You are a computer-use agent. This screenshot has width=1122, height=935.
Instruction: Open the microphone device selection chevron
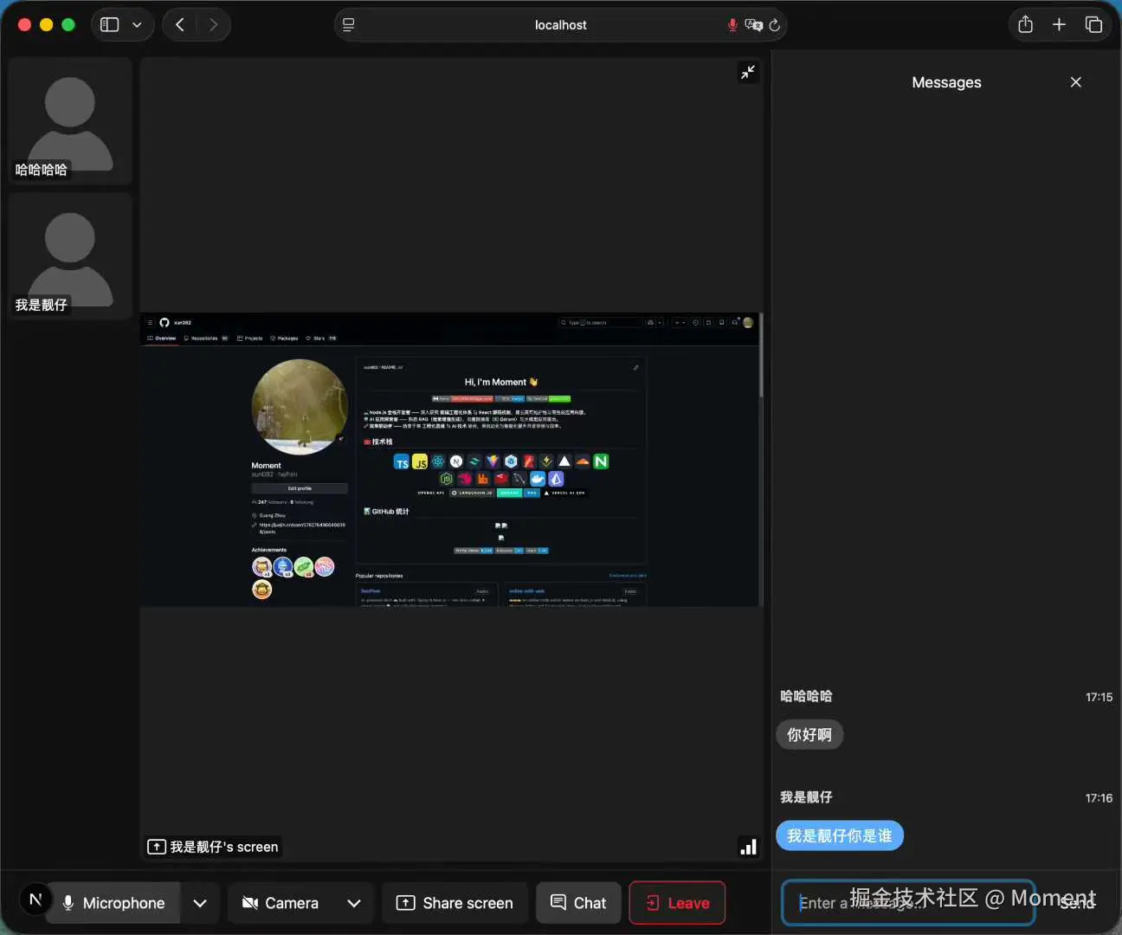click(x=200, y=902)
